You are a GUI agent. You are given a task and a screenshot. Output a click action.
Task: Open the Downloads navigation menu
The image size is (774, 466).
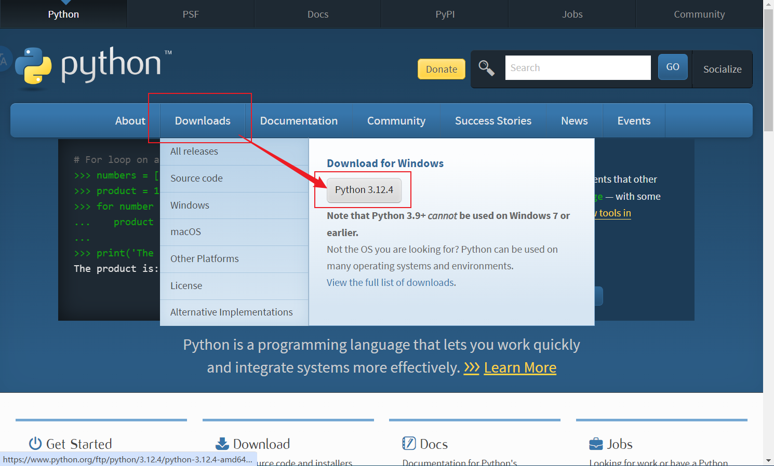click(203, 121)
